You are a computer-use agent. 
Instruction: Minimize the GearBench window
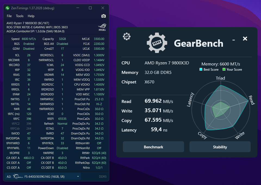point(234,40)
